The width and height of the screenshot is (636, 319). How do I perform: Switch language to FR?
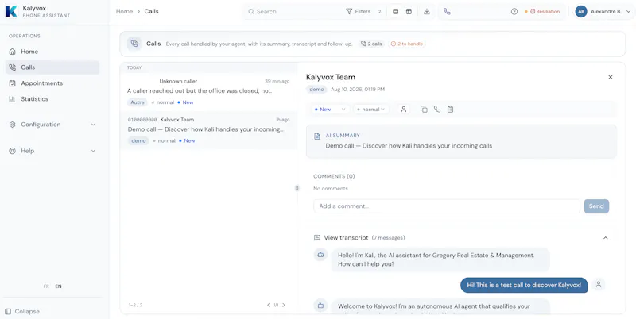click(46, 286)
